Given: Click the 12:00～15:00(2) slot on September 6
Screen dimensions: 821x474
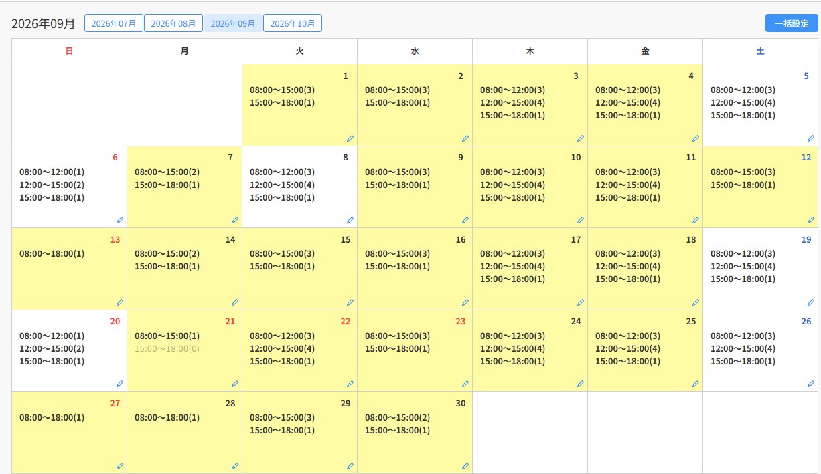Looking at the screenshot, I should [x=52, y=185].
